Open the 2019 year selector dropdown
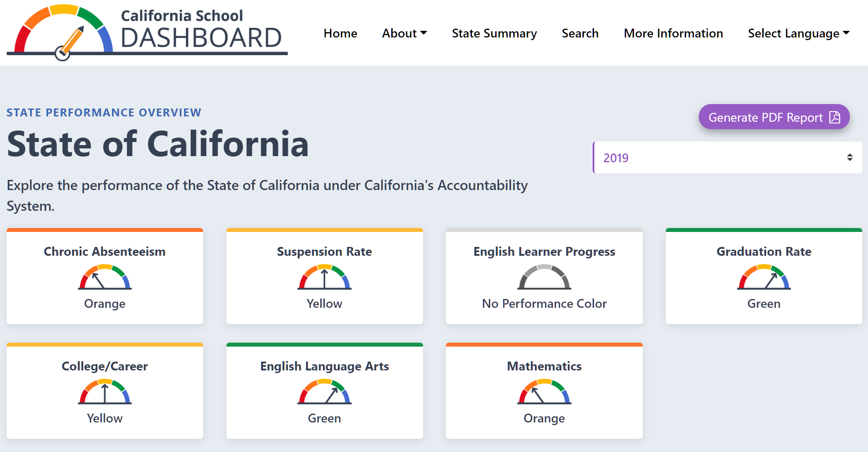 pos(727,158)
